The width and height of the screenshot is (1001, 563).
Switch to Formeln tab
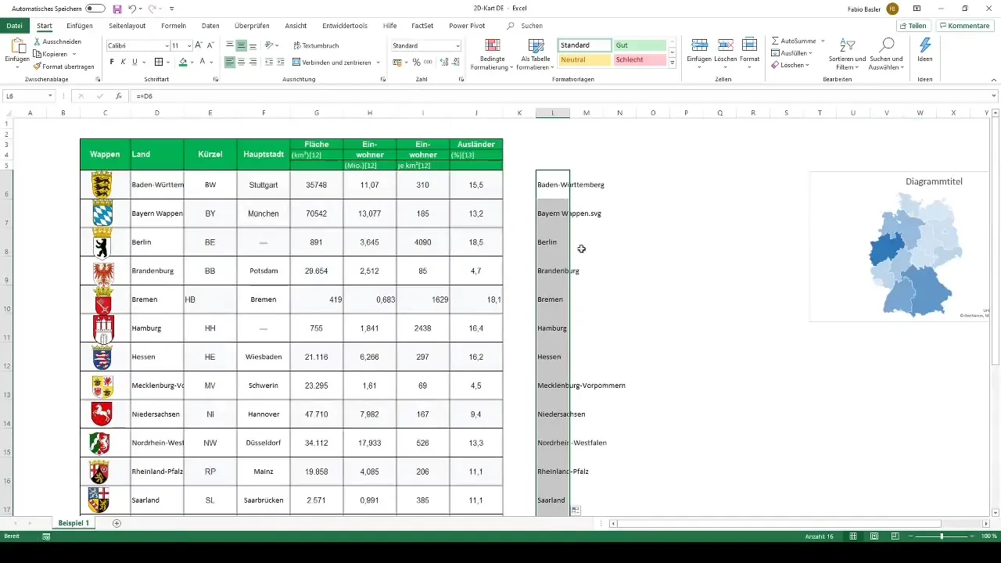(x=174, y=26)
